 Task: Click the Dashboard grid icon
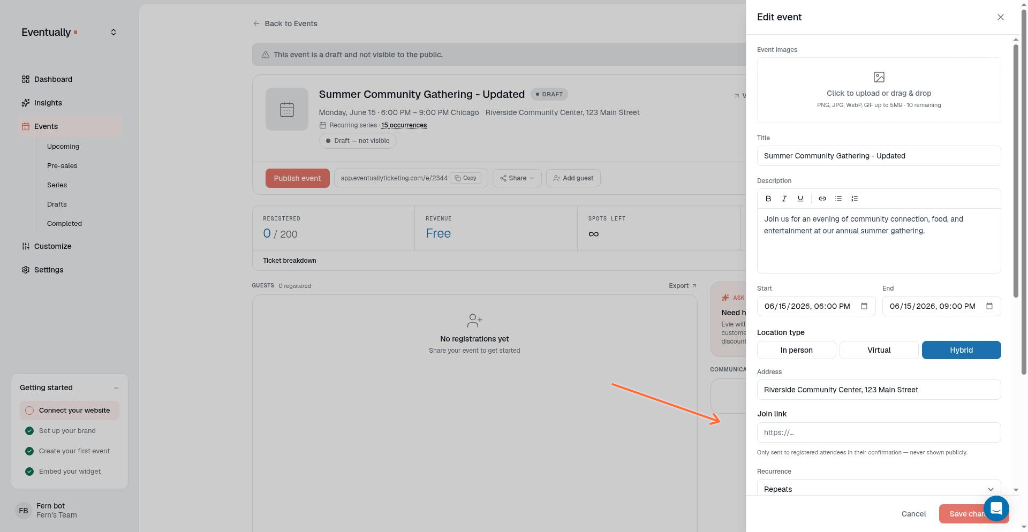tap(26, 79)
